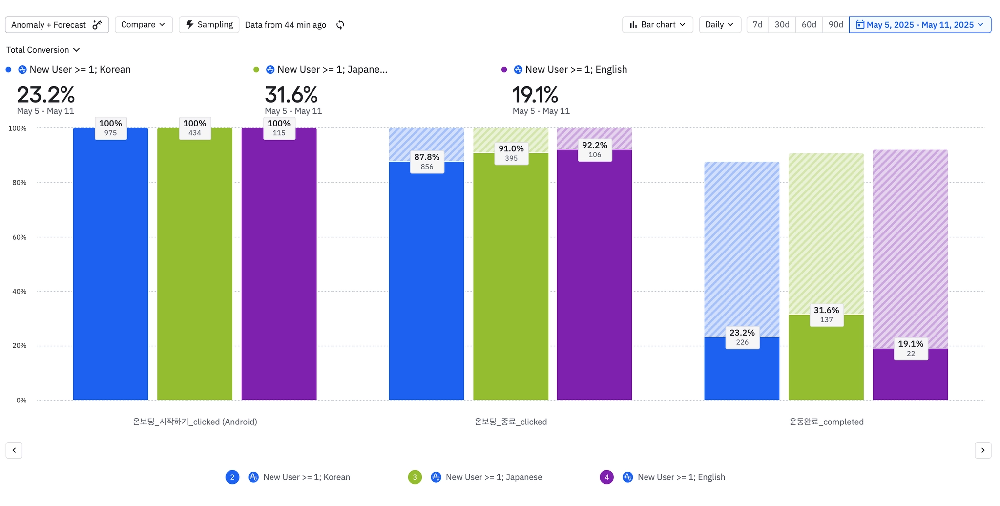Image resolution: width=1000 pixels, height=506 pixels.
Task: Click the purple English color dot at top
Action: point(504,70)
